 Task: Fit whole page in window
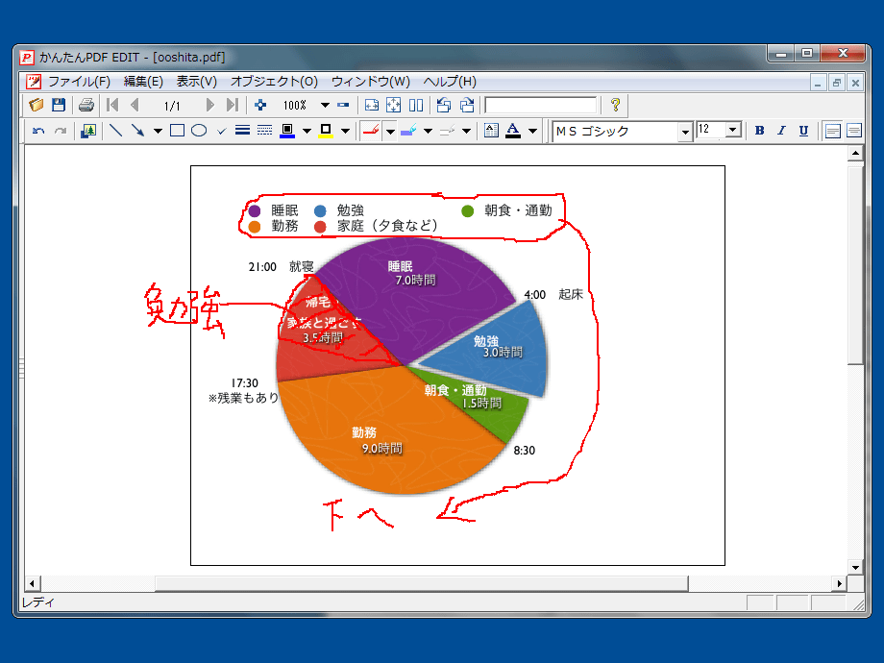[394, 105]
